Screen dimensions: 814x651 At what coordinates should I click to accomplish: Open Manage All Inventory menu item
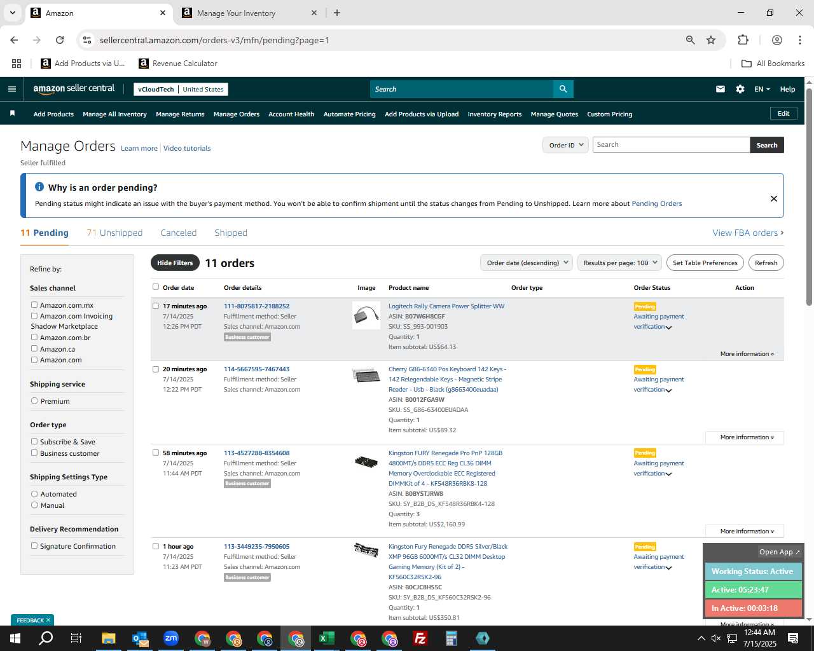114,114
